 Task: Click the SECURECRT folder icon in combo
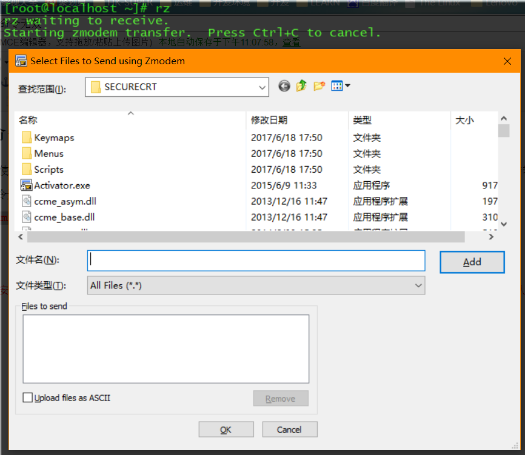point(96,87)
